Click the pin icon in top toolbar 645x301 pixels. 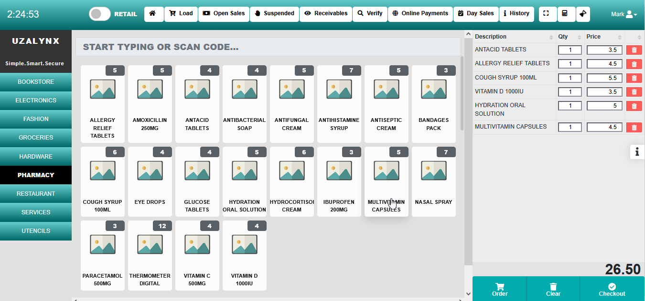click(583, 14)
